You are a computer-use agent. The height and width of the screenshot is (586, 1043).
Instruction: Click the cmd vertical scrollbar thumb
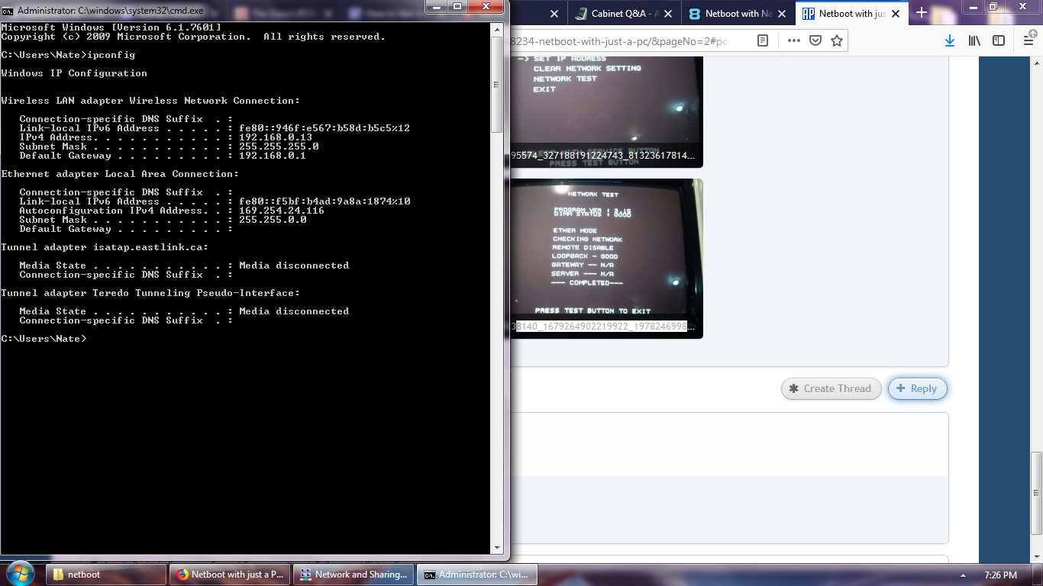(496, 84)
